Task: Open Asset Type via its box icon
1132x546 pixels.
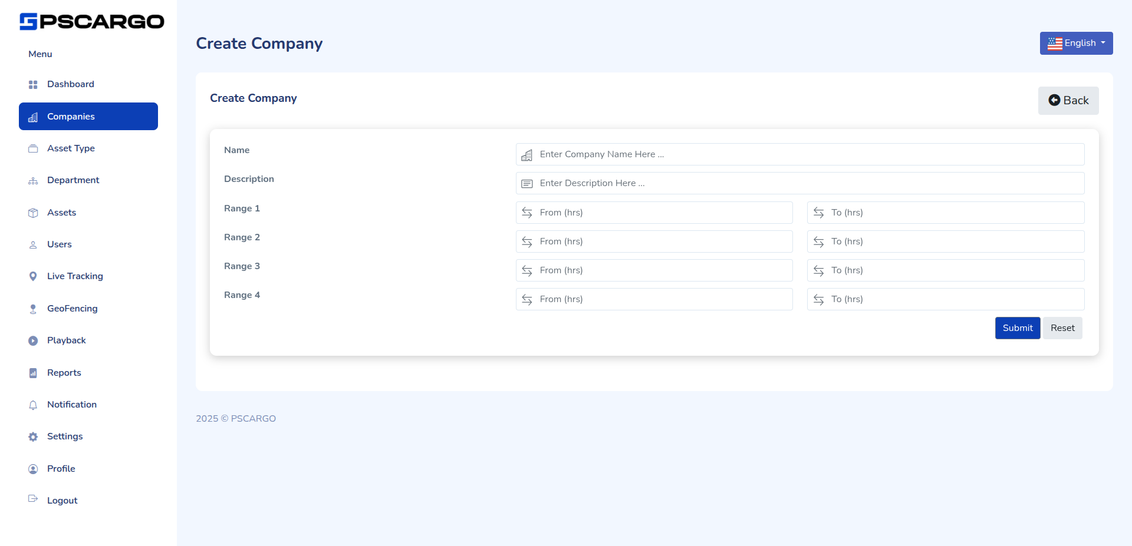Action: coord(33,148)
